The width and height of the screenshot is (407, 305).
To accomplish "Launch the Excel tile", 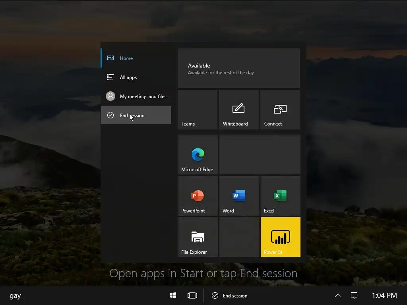I will pos(280,196).
